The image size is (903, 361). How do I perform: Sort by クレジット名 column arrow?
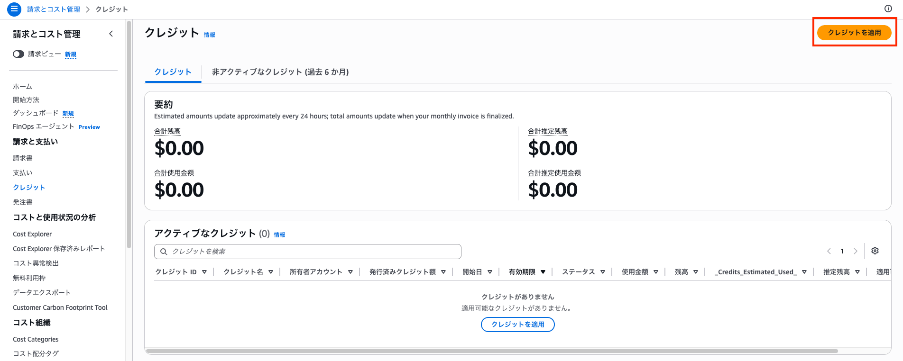click(x=271, y=272)
